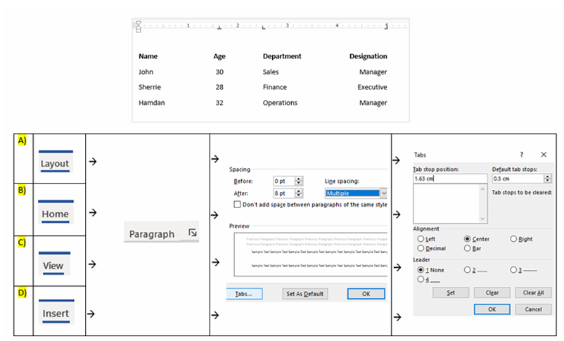The image size is (564, 341).
Task: Click the Paragraph dialog launcher icon
Action: pyautogui.click(x=193, y=231)
